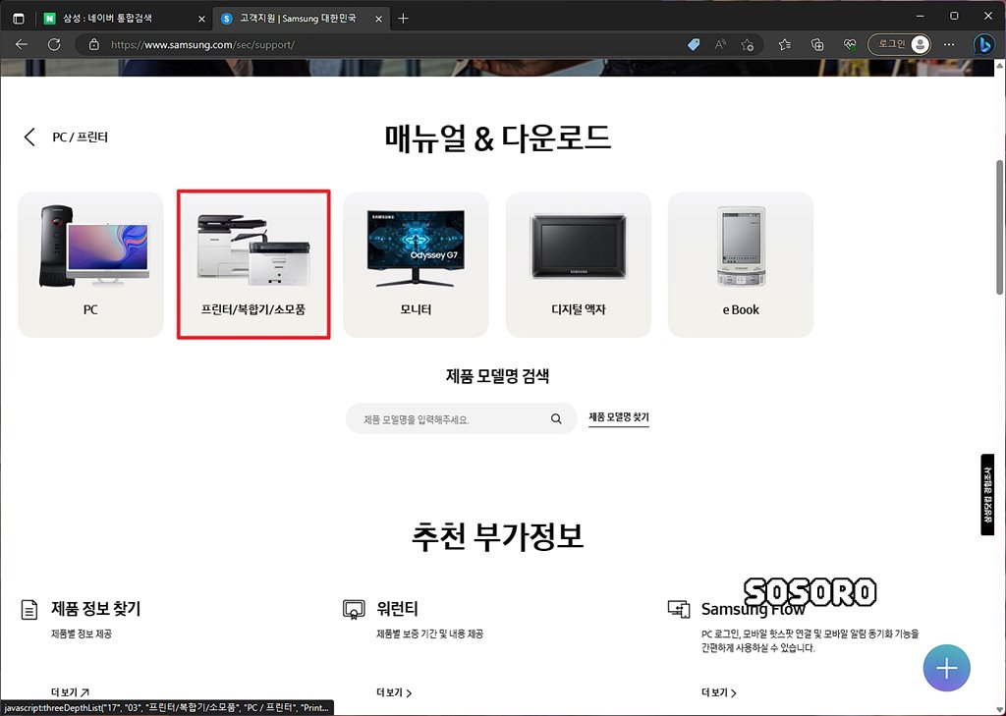The image size is (1006, 716).
Task: Open Edge settings and more menu
Action: pos(950,45)
